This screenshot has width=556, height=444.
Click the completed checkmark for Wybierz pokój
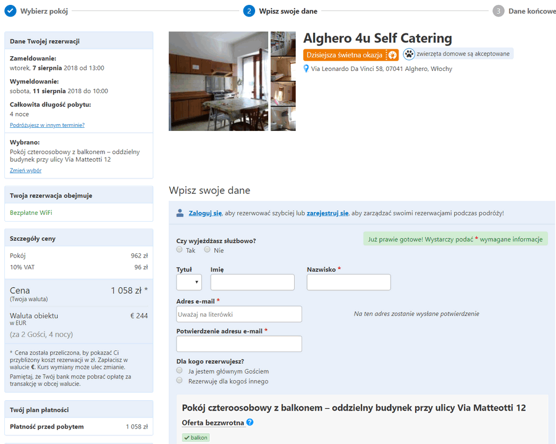(x=11, y=11)
